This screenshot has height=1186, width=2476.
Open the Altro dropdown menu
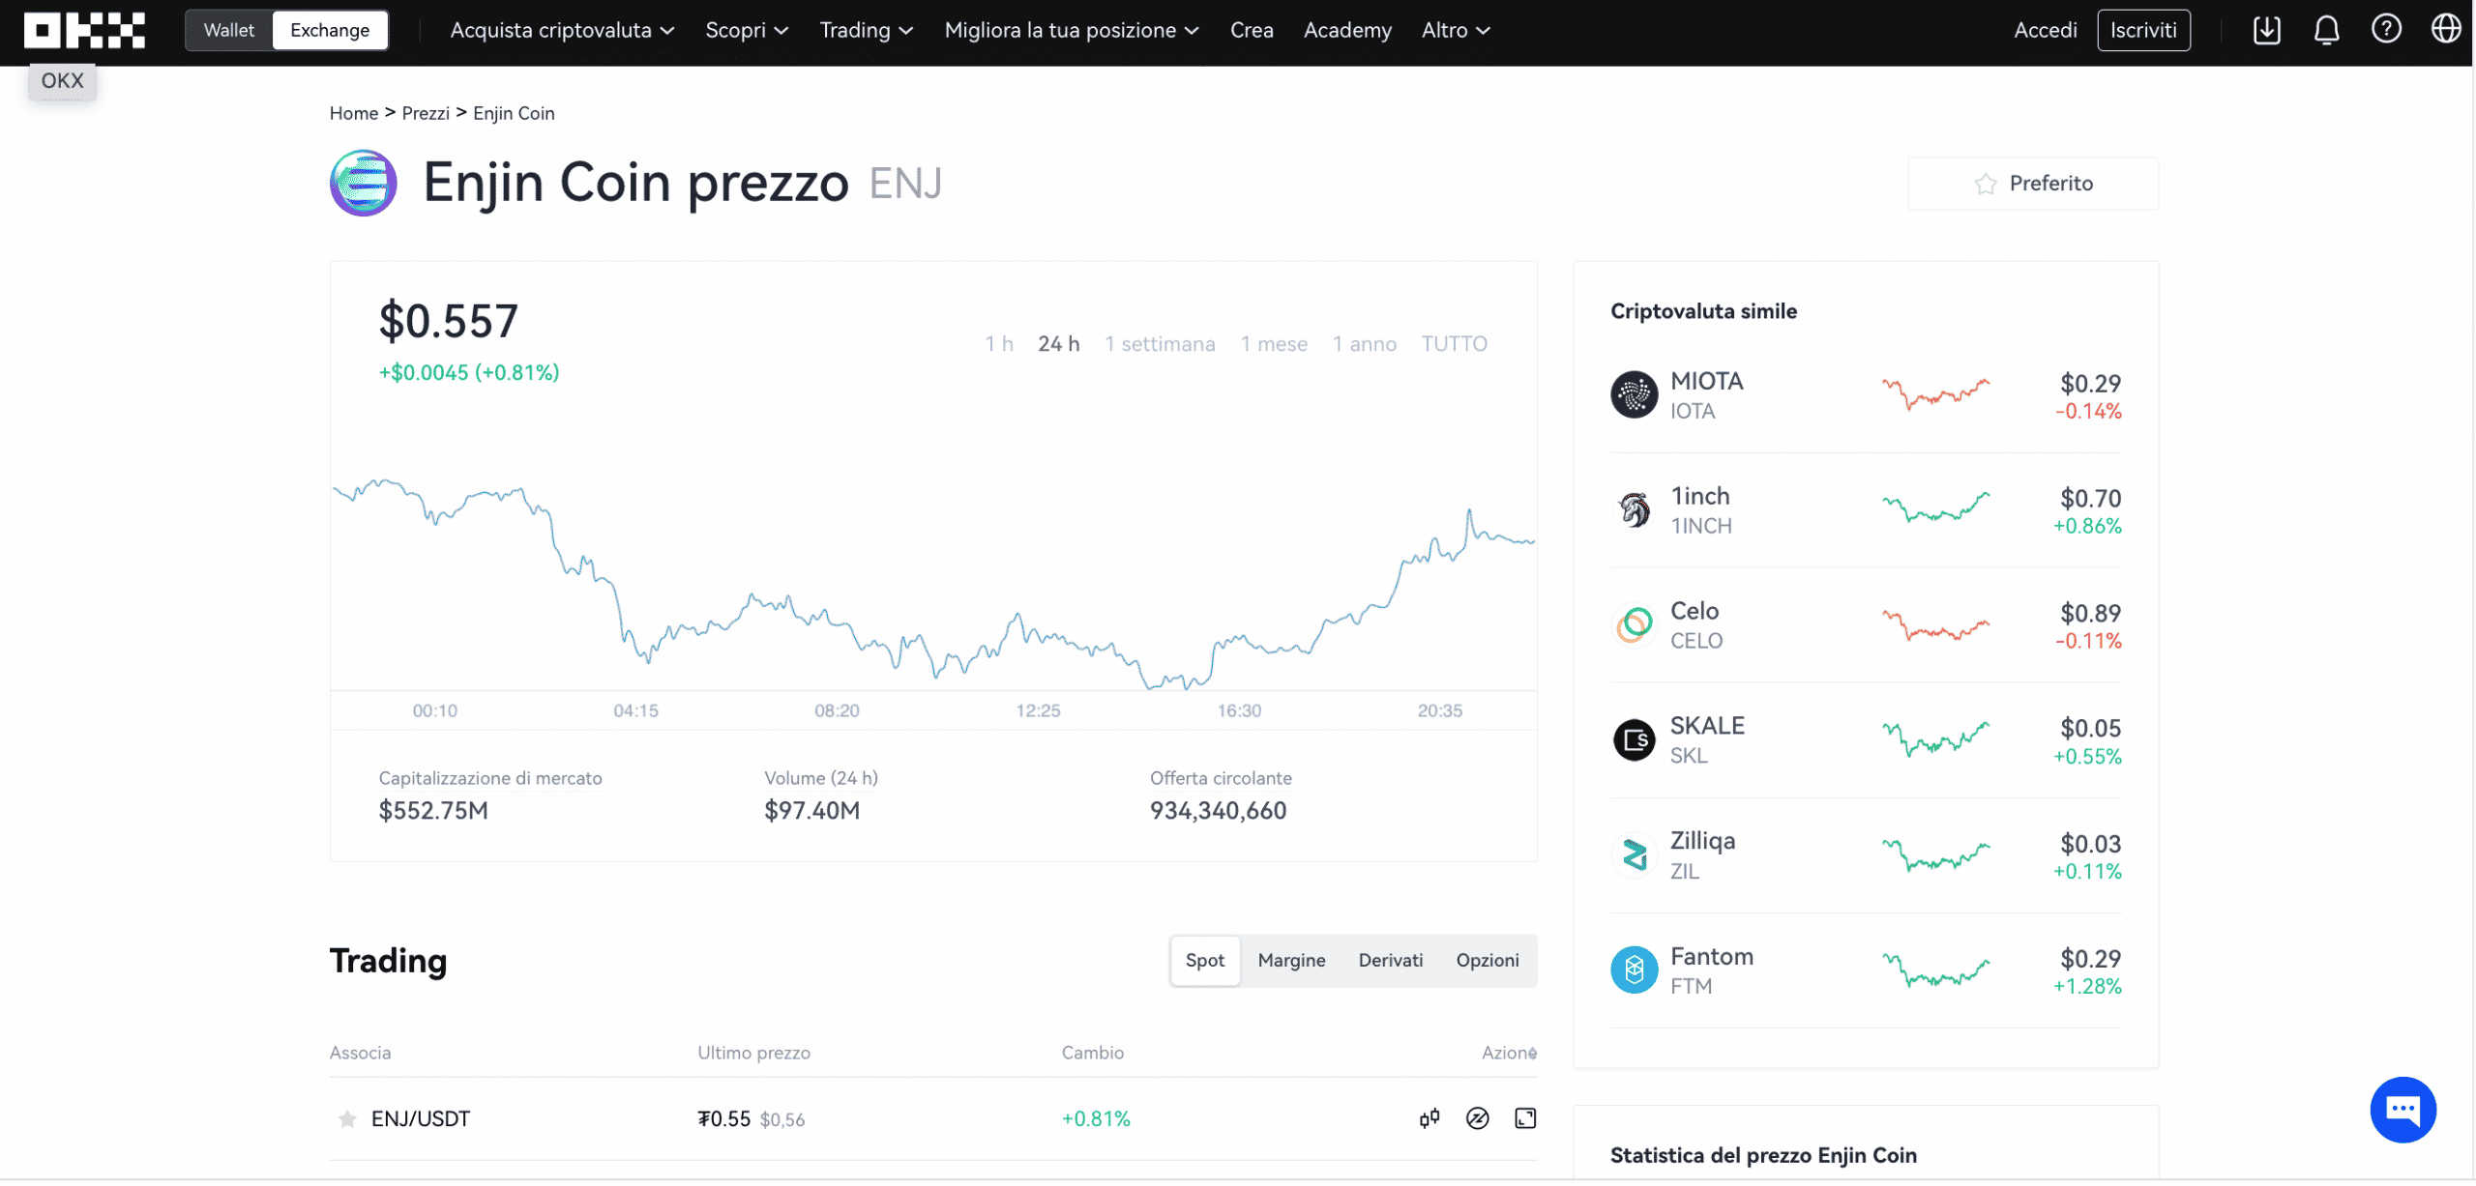pos(1456,30)
